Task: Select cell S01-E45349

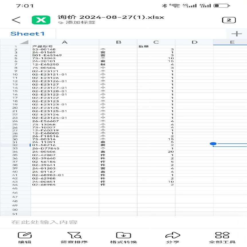Action: click(65, 55)
